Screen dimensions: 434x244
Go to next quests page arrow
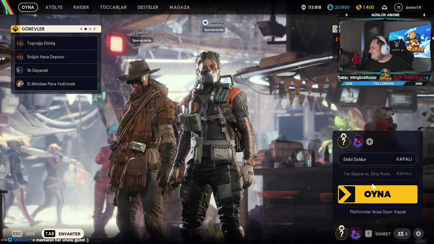pyautogui.click(x=95, y=29)
